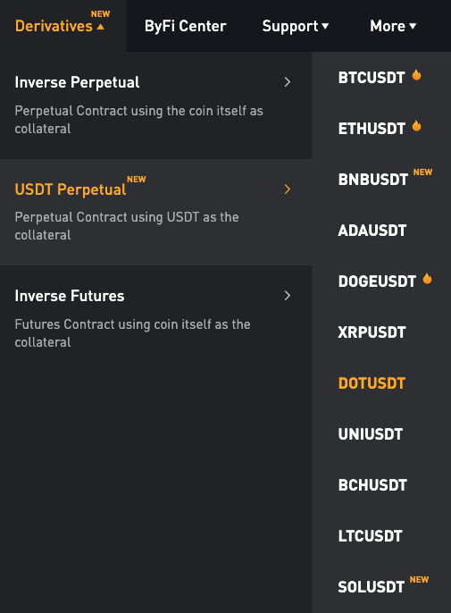Expand Inverse Perpetual with its chevron arrow
451x613 pixels.
288,82
